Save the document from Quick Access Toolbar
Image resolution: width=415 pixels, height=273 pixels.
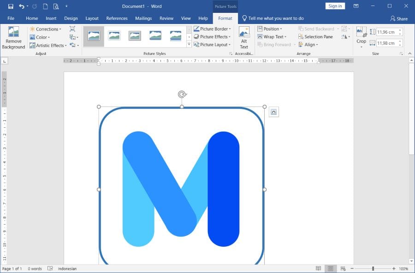tap(11, 6)
